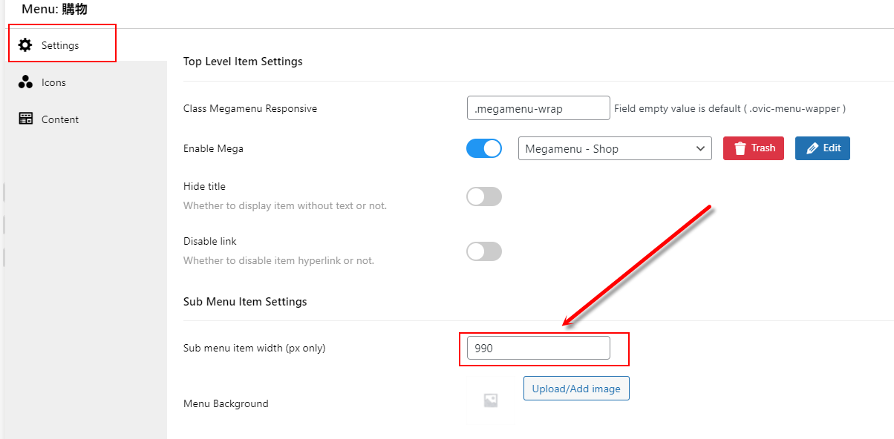This screenshot has height=439, width=894.
Task: Switch on the Disable link toggle
Action: pos(484,251)
